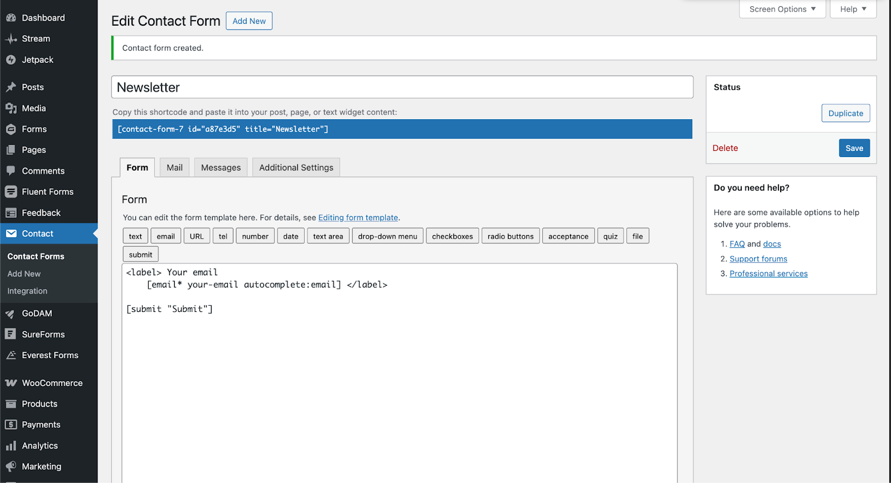Click the Analytics bar chart icon
This screenshot has width=891, height=483.
pos(11,446)
